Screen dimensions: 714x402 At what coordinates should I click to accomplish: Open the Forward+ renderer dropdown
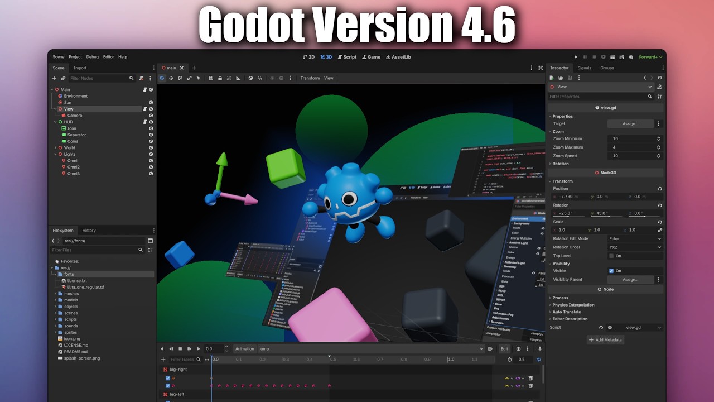click(x=650, y=57)
